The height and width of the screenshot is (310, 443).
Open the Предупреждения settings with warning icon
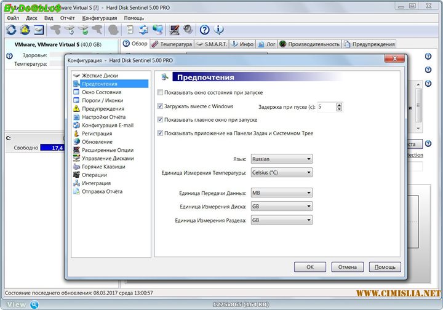pos(102,109)
